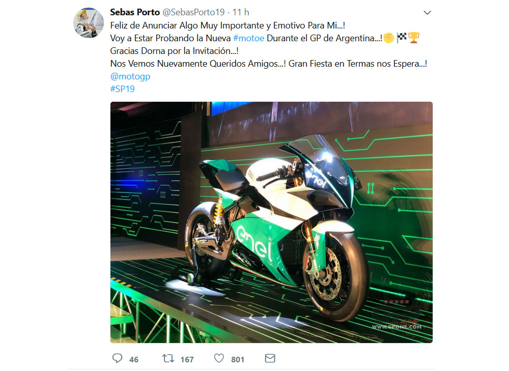Click the retweet arrows icon
The height and width of the screenshot is (371, 509).
pos(168,359)
